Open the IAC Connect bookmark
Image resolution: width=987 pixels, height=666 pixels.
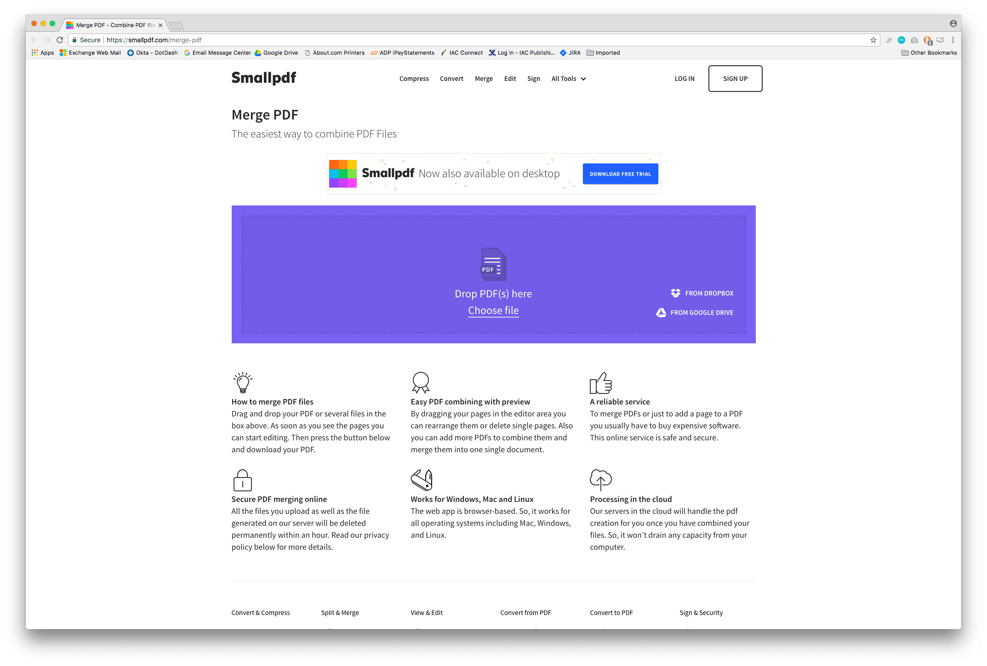click(x=462, y=53)
